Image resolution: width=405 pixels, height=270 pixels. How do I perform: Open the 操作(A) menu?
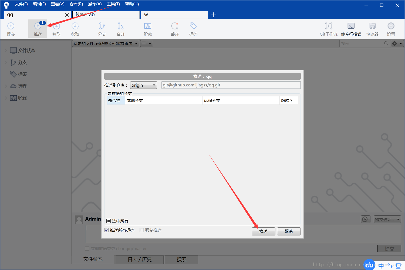pyautogui.click(x=95, y=4)
